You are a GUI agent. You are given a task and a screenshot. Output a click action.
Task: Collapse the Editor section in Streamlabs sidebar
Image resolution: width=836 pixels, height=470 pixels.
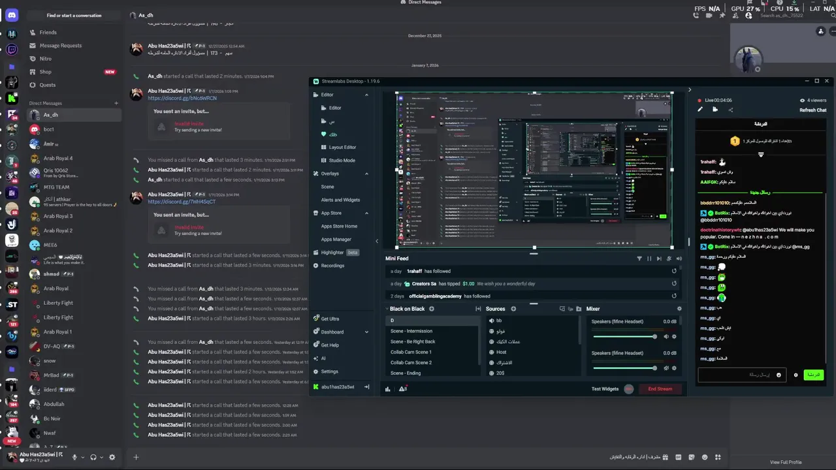pyautogui.click(x=366, y=95)
